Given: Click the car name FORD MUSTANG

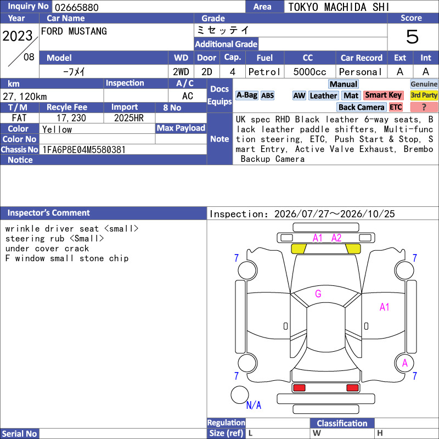Looking at the screenshot, I should [74, 31].
